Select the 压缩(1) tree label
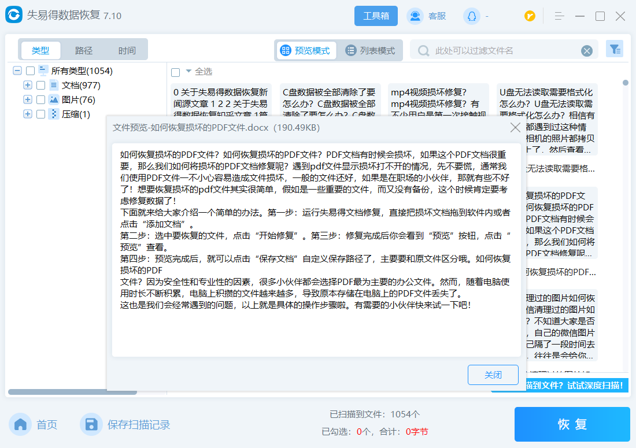 click(76, 114)
